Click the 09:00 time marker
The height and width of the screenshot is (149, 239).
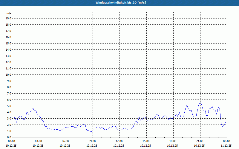point(92,141)
